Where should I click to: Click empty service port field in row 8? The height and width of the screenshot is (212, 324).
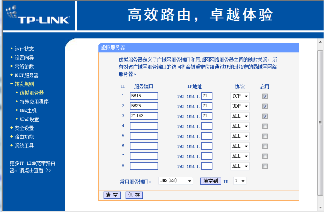144,166
